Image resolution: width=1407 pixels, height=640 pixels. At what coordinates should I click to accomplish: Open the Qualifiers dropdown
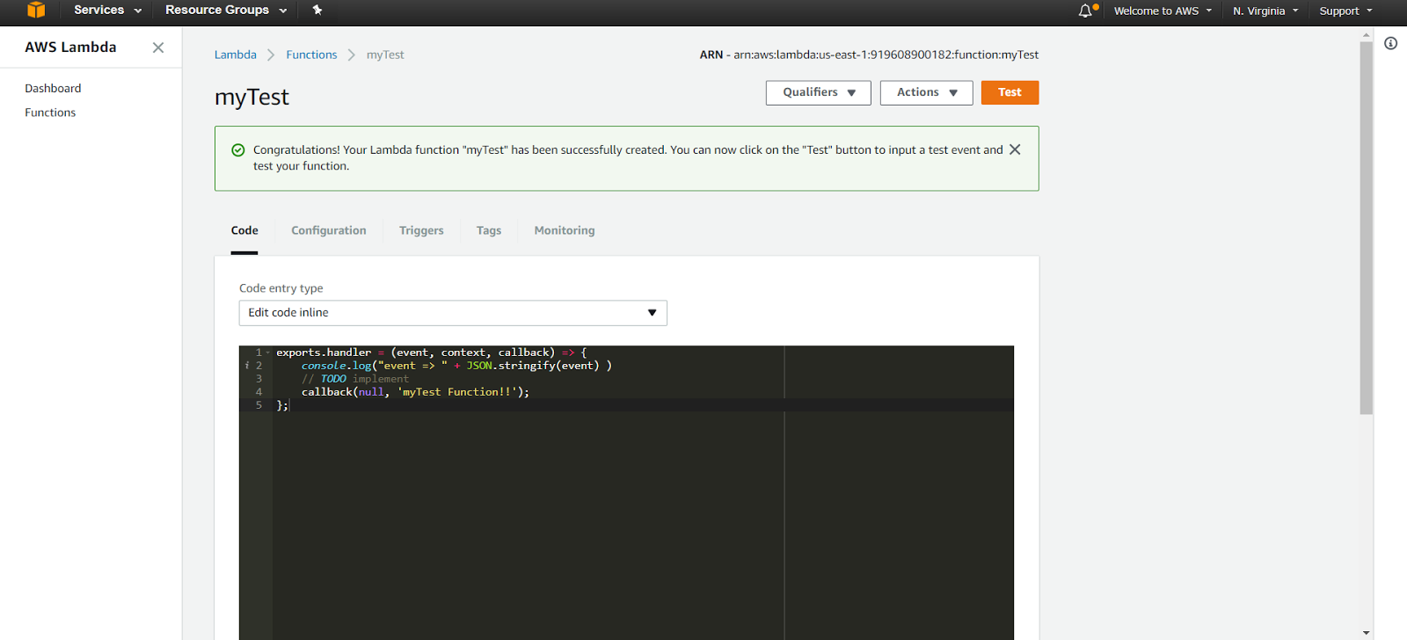click(x=818, y=92)
